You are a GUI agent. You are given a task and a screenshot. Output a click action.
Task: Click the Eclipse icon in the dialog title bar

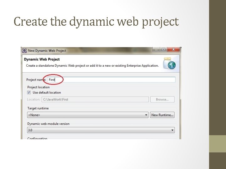pyautogui.click(x=24, y=51)
